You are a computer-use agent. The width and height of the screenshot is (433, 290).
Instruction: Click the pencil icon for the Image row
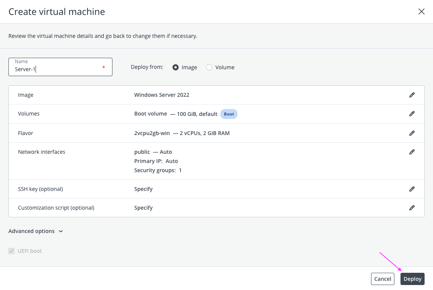(412, 95)
